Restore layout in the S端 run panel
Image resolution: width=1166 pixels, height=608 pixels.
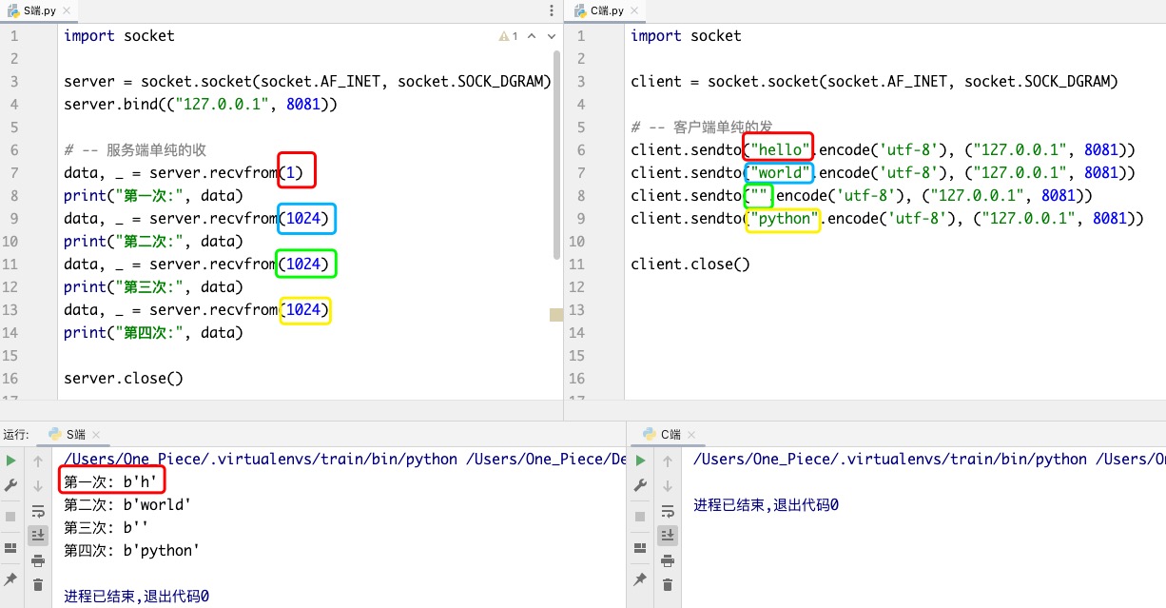[10, 548]
